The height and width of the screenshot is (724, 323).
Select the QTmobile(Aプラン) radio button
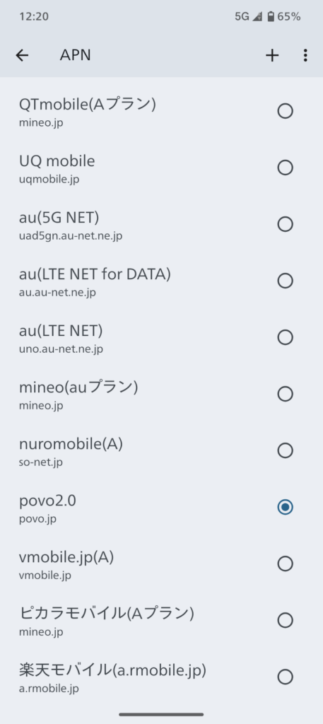(285, 111)
